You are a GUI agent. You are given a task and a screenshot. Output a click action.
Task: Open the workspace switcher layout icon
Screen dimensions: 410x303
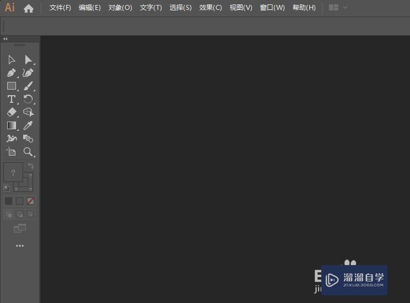click(x=333, y=8)
